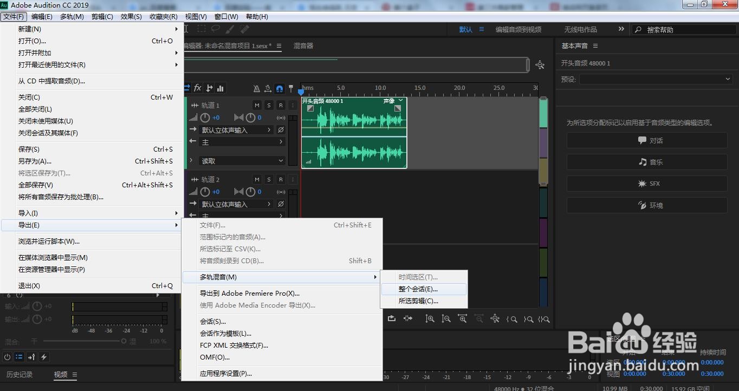Toggle Track 1 polarity reverse button
739x391 pixels.
[x=281, y=130]
